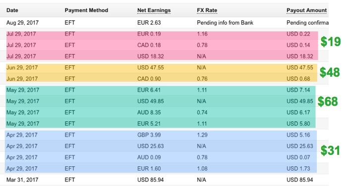
Task: Click the 'Pending info from Bank' cell
Action: [225, 23]
